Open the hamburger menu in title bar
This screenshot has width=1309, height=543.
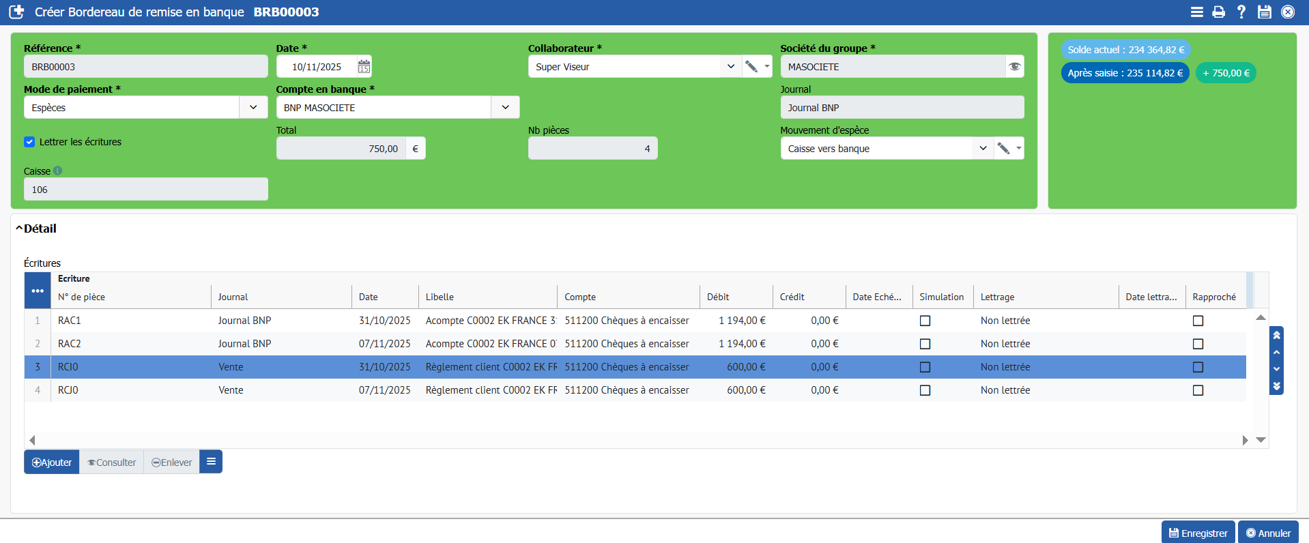coord(1196,12)
